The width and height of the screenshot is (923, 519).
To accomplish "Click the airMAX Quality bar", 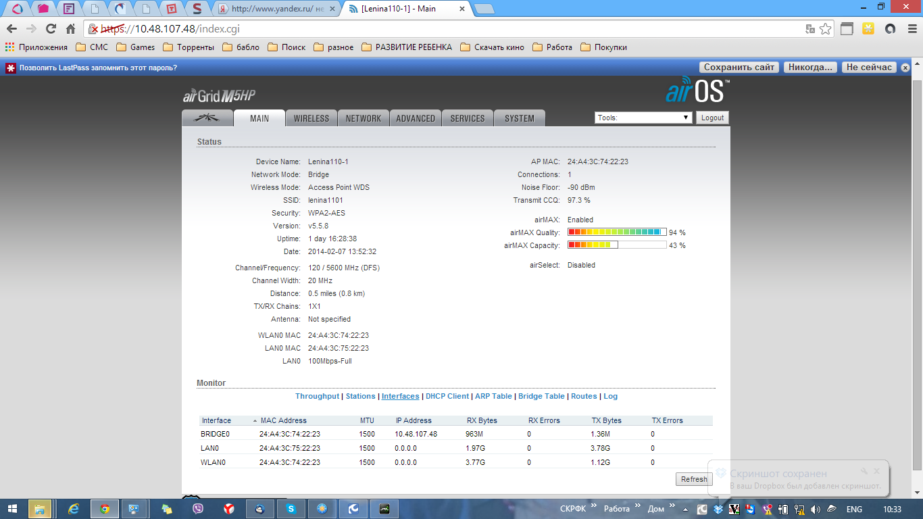I will click(x=616, y=232).
